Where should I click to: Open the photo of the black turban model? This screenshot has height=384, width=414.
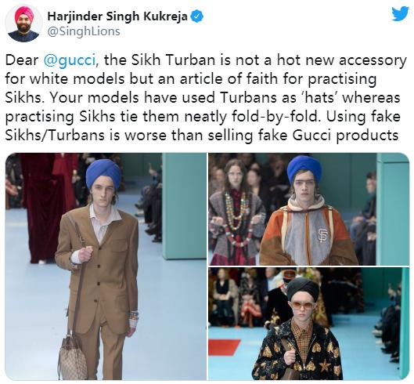click(308, 324)
